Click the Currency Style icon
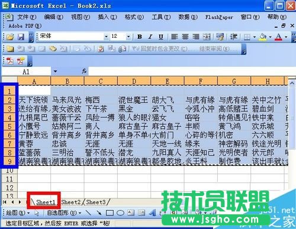 tap(220, 37)
